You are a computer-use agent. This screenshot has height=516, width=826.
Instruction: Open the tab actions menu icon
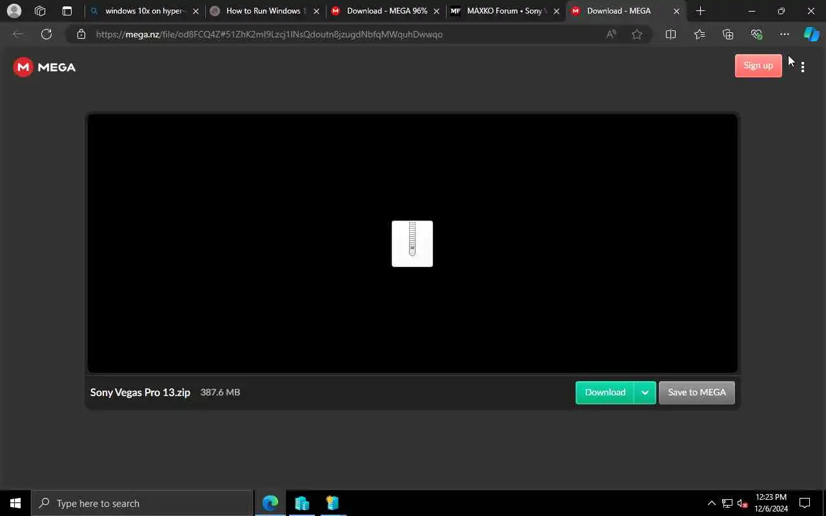[67, 11]
